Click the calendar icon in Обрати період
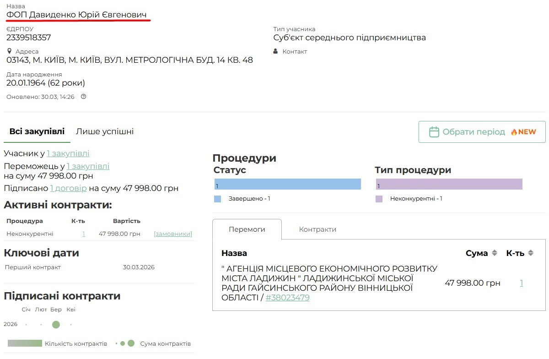 434,132
